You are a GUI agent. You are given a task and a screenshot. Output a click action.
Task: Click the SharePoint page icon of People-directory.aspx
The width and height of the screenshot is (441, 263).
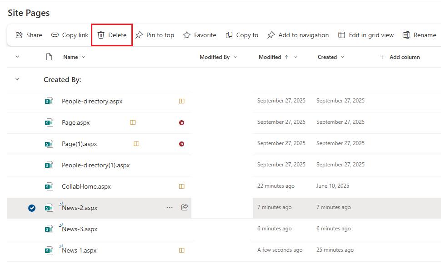(49, 101)
